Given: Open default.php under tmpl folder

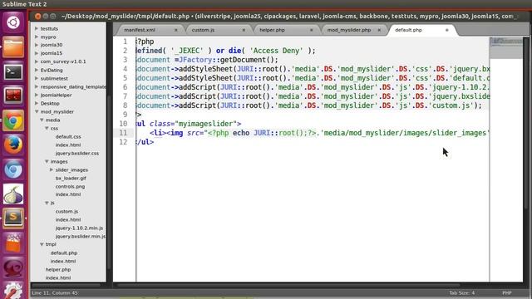Looking at the screenshot, I should 64,252.
